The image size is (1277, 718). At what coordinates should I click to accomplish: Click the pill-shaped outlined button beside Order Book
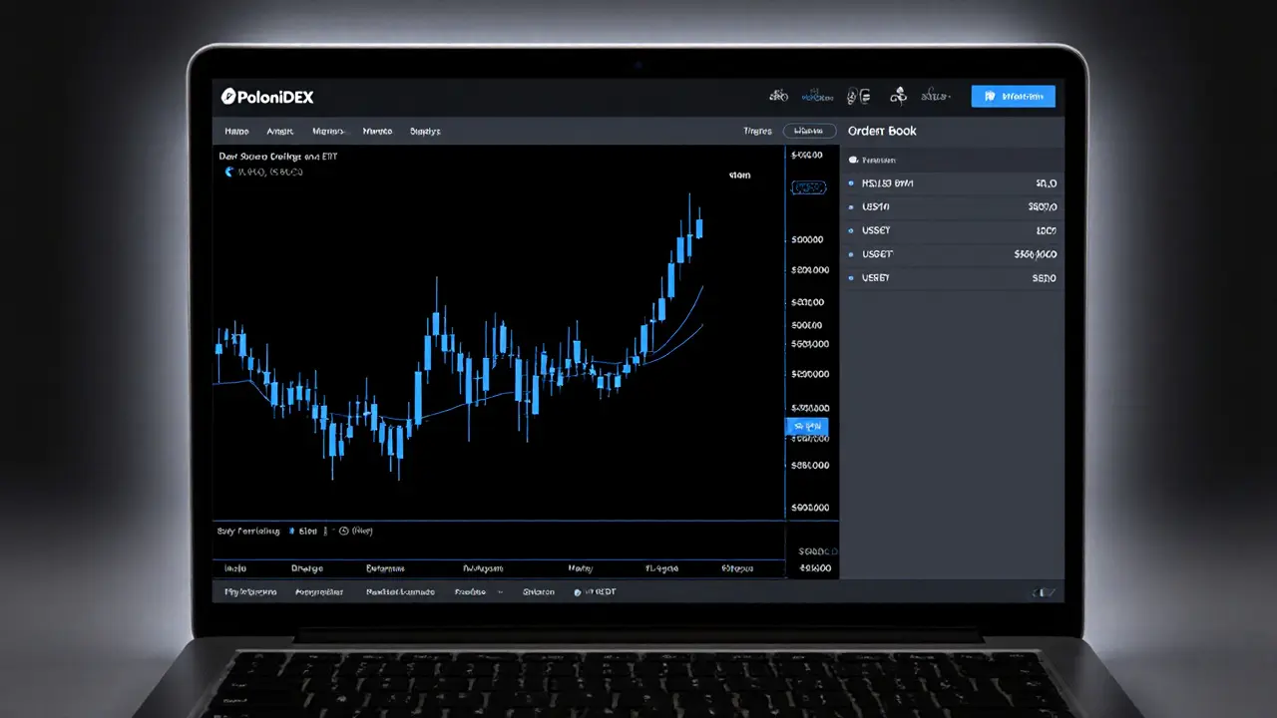pyautogui.click(x=809, y=131)
